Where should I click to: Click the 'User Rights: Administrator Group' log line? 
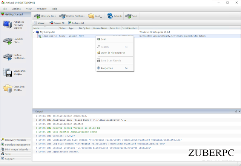click(66, 132)
